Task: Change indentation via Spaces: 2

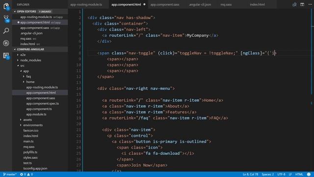Action: [267, 175]
